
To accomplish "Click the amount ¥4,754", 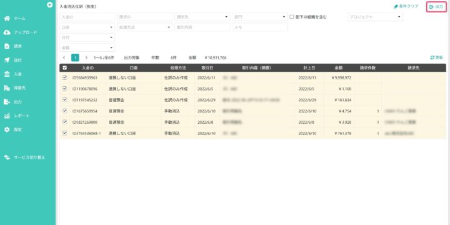I will 345,111.
